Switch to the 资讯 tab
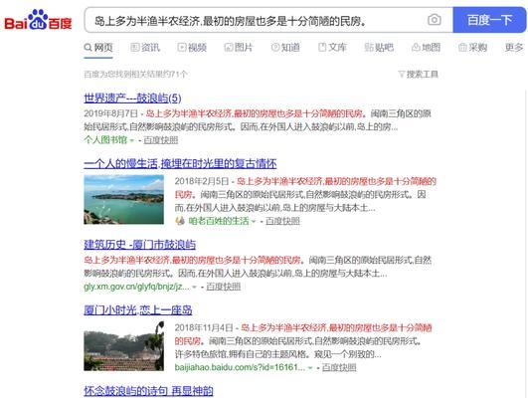Viewport: 528px width, 398px height. (x=145, y=48)
